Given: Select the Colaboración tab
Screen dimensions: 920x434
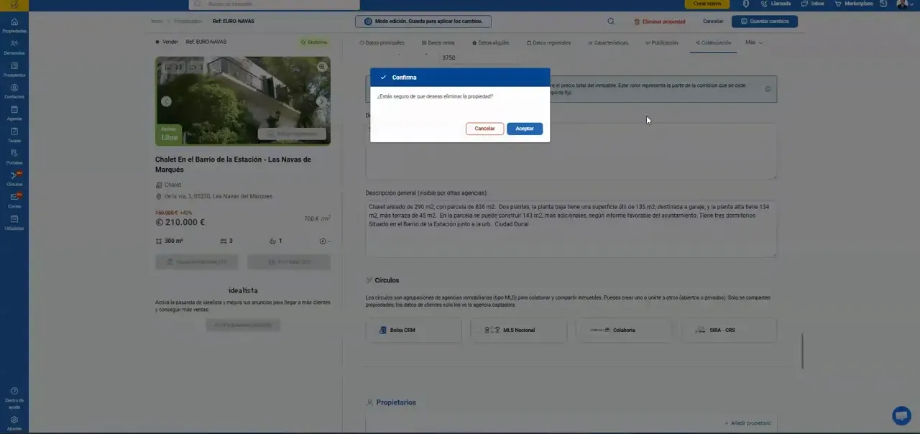Looking at the screenshot, I should click(713, 42).
